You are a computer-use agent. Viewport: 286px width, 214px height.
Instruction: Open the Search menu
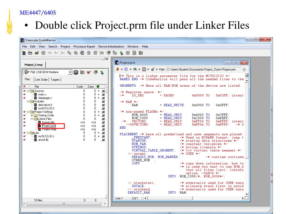point(53,47)
